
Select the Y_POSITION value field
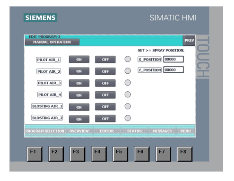tap(173, 70)
